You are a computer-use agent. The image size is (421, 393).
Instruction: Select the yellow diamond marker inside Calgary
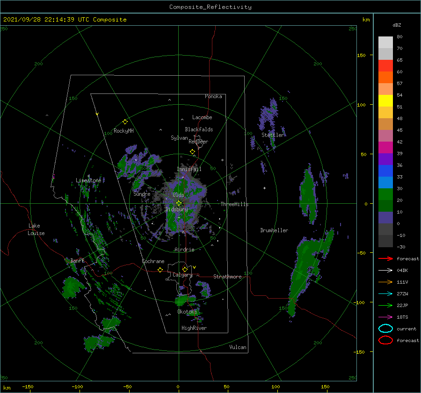(185, 269)
